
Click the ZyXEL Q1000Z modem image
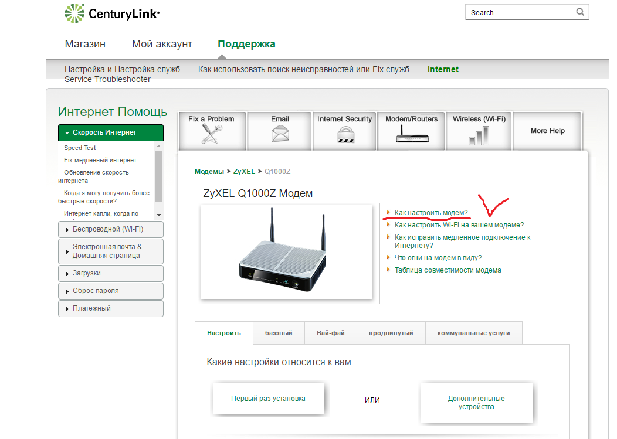click(x=286, y=252)
